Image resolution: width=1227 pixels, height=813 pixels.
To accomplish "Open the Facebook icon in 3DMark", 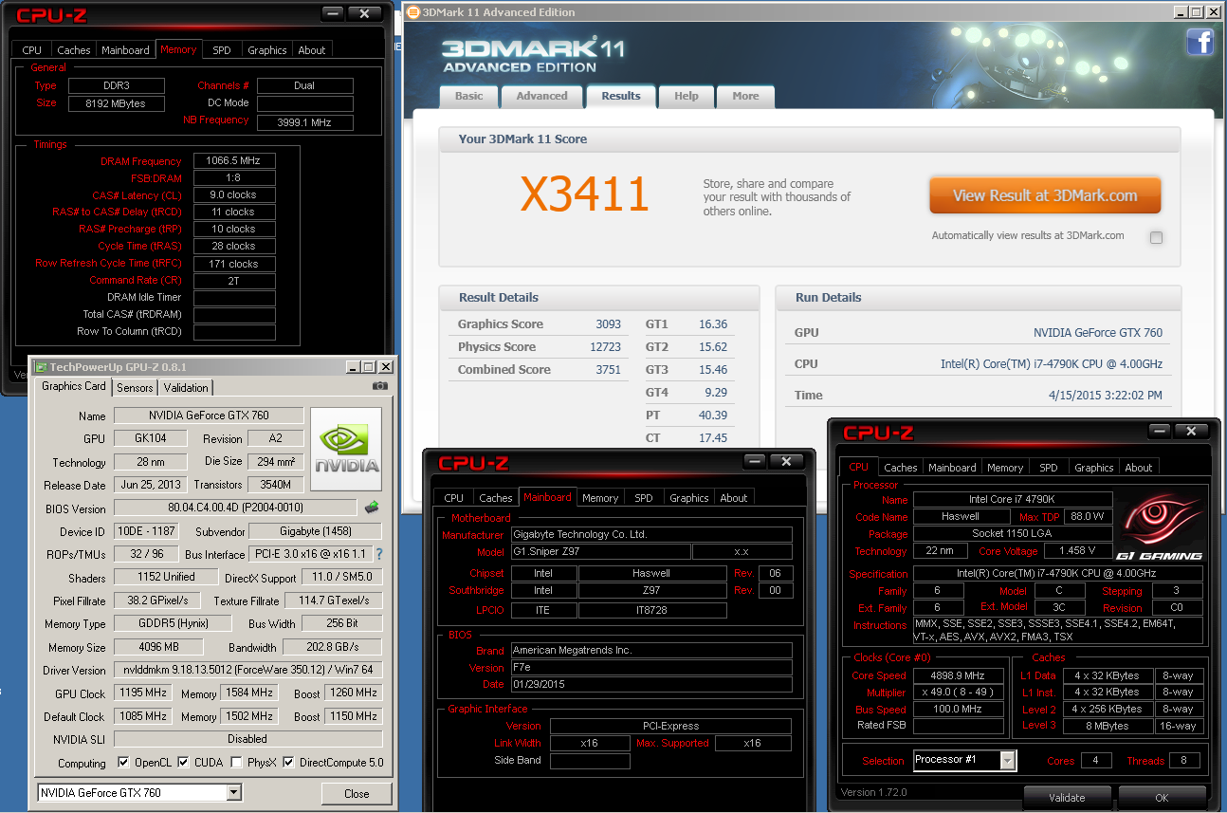I will tap(1200, 42).
